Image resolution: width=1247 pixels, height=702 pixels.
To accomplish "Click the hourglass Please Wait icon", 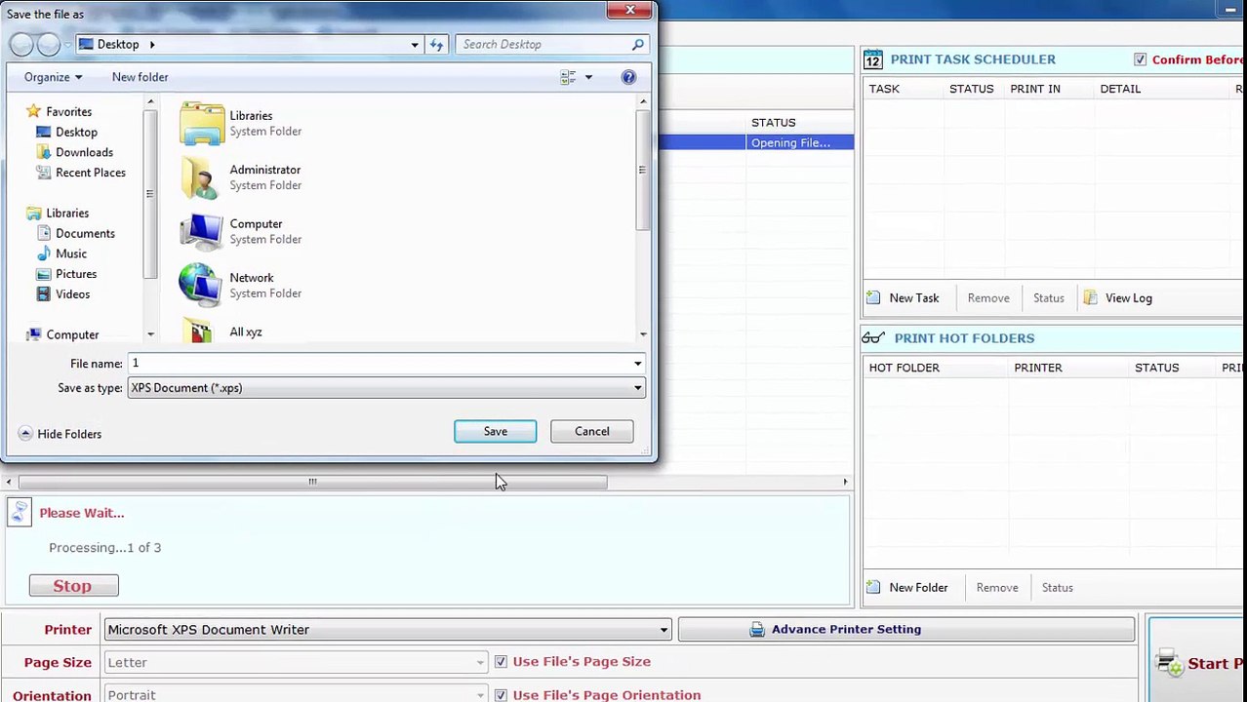I will pos(20,513).
